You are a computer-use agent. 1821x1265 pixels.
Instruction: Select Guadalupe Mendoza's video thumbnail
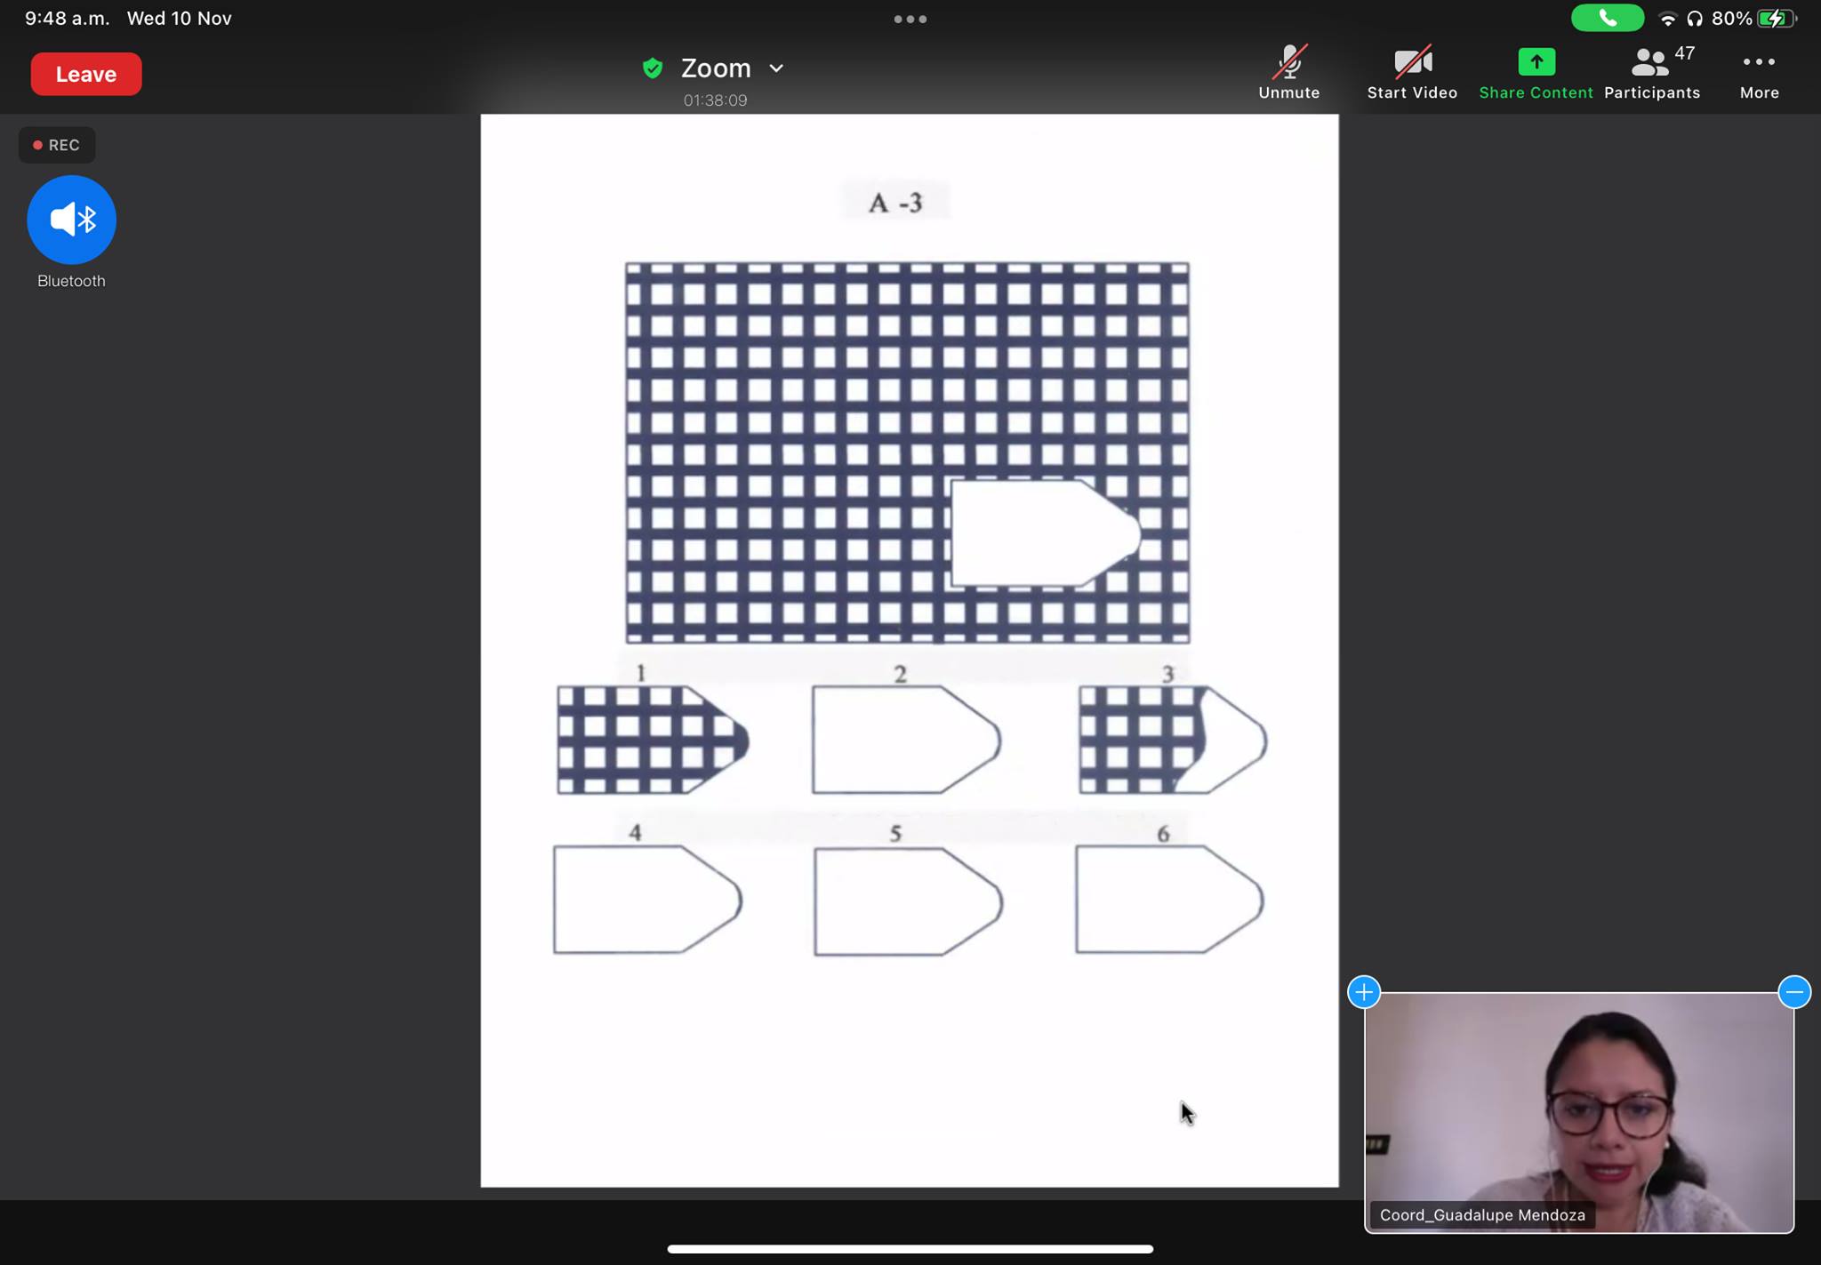[1578, 1112]
